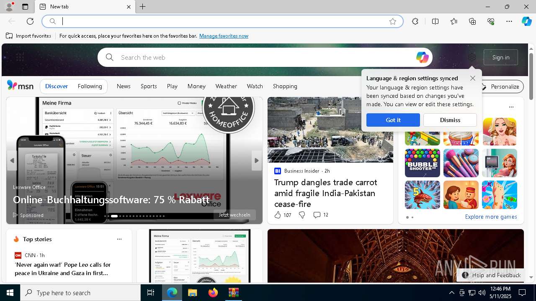Open the Shopping menu item

[x=285, y=86]
